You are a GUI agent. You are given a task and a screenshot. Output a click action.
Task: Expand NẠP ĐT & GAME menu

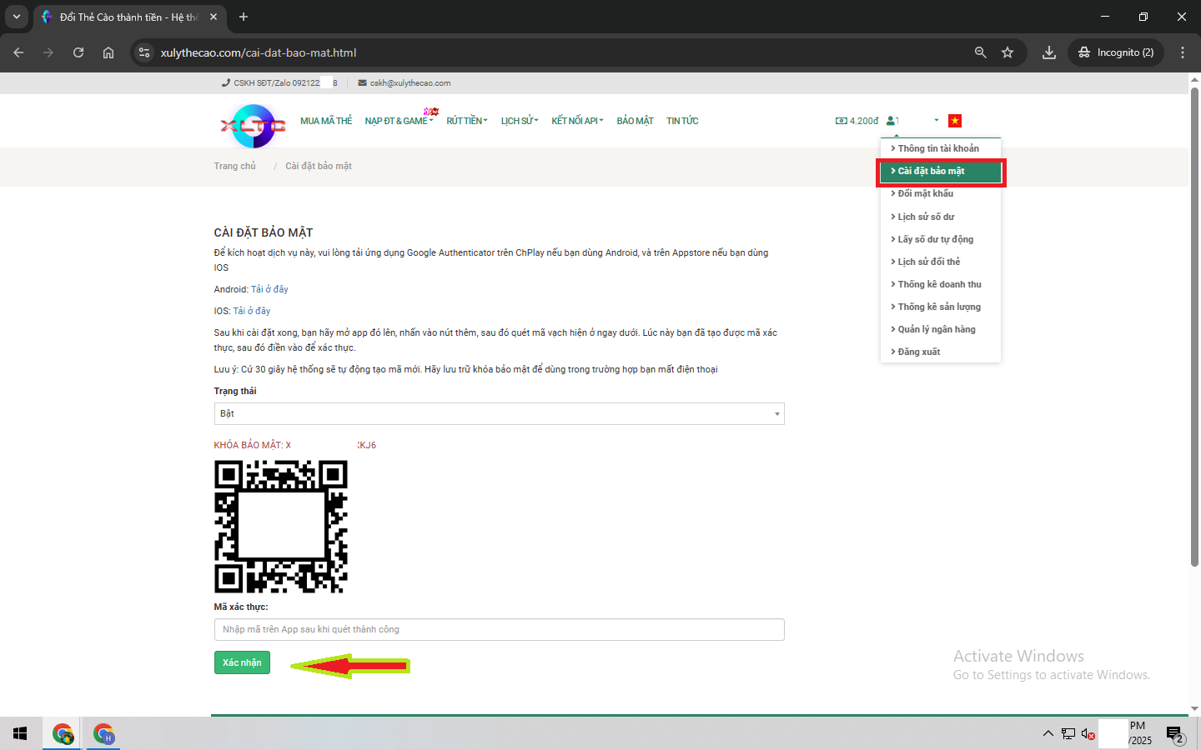(x=399, y=121)
